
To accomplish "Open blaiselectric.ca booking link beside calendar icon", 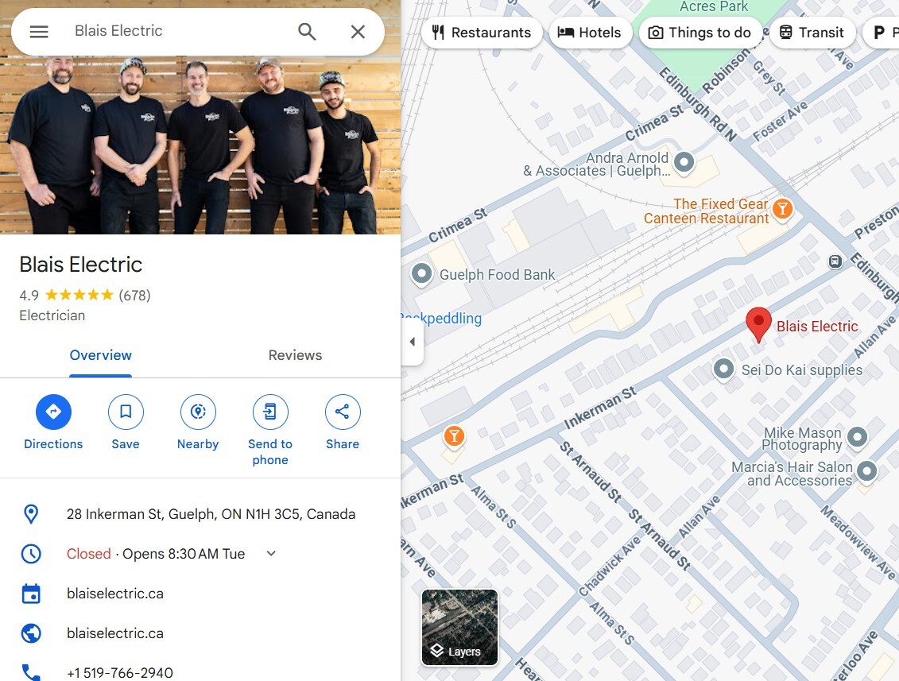I will click(115, 594).
